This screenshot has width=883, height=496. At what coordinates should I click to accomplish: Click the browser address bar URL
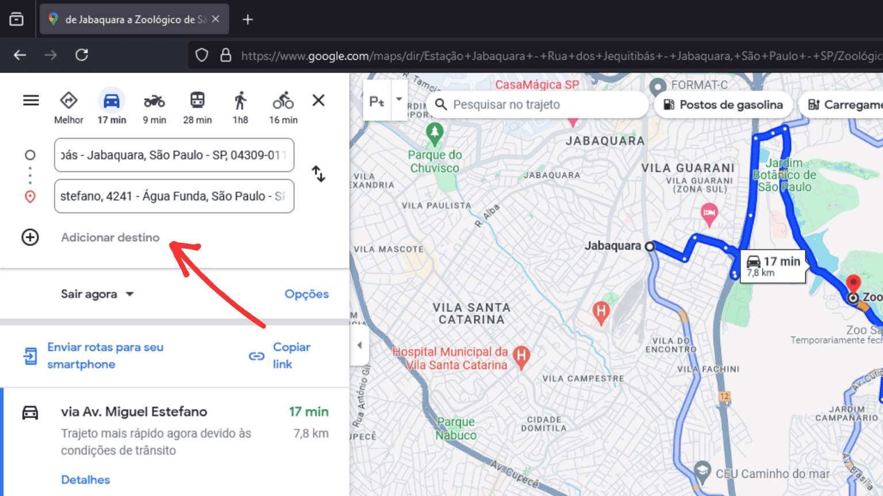click(561, 56)
